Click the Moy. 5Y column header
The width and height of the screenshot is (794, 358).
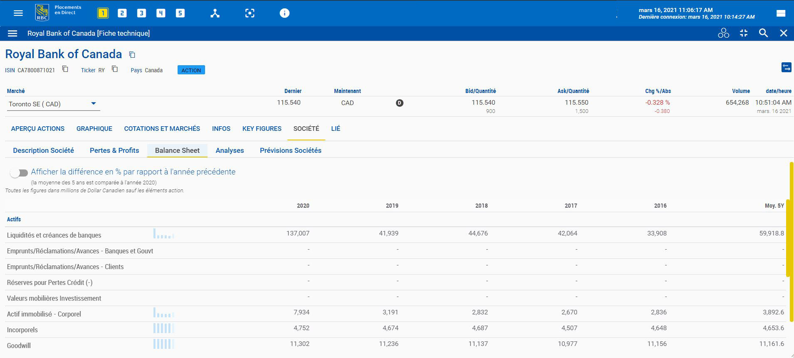(774, 206)
